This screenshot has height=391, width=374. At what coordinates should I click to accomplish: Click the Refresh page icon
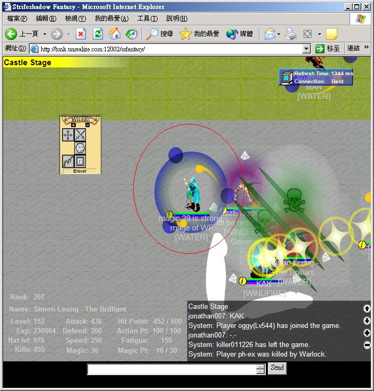(98, 34)
